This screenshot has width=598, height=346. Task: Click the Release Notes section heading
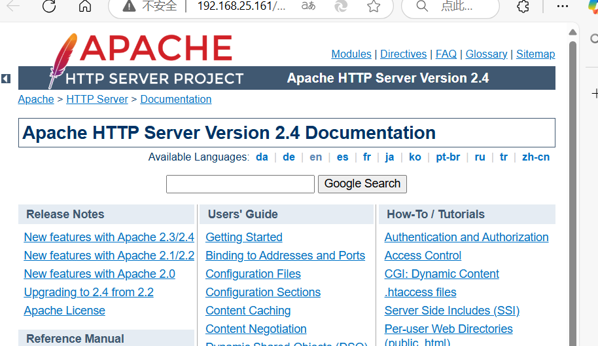65,214
